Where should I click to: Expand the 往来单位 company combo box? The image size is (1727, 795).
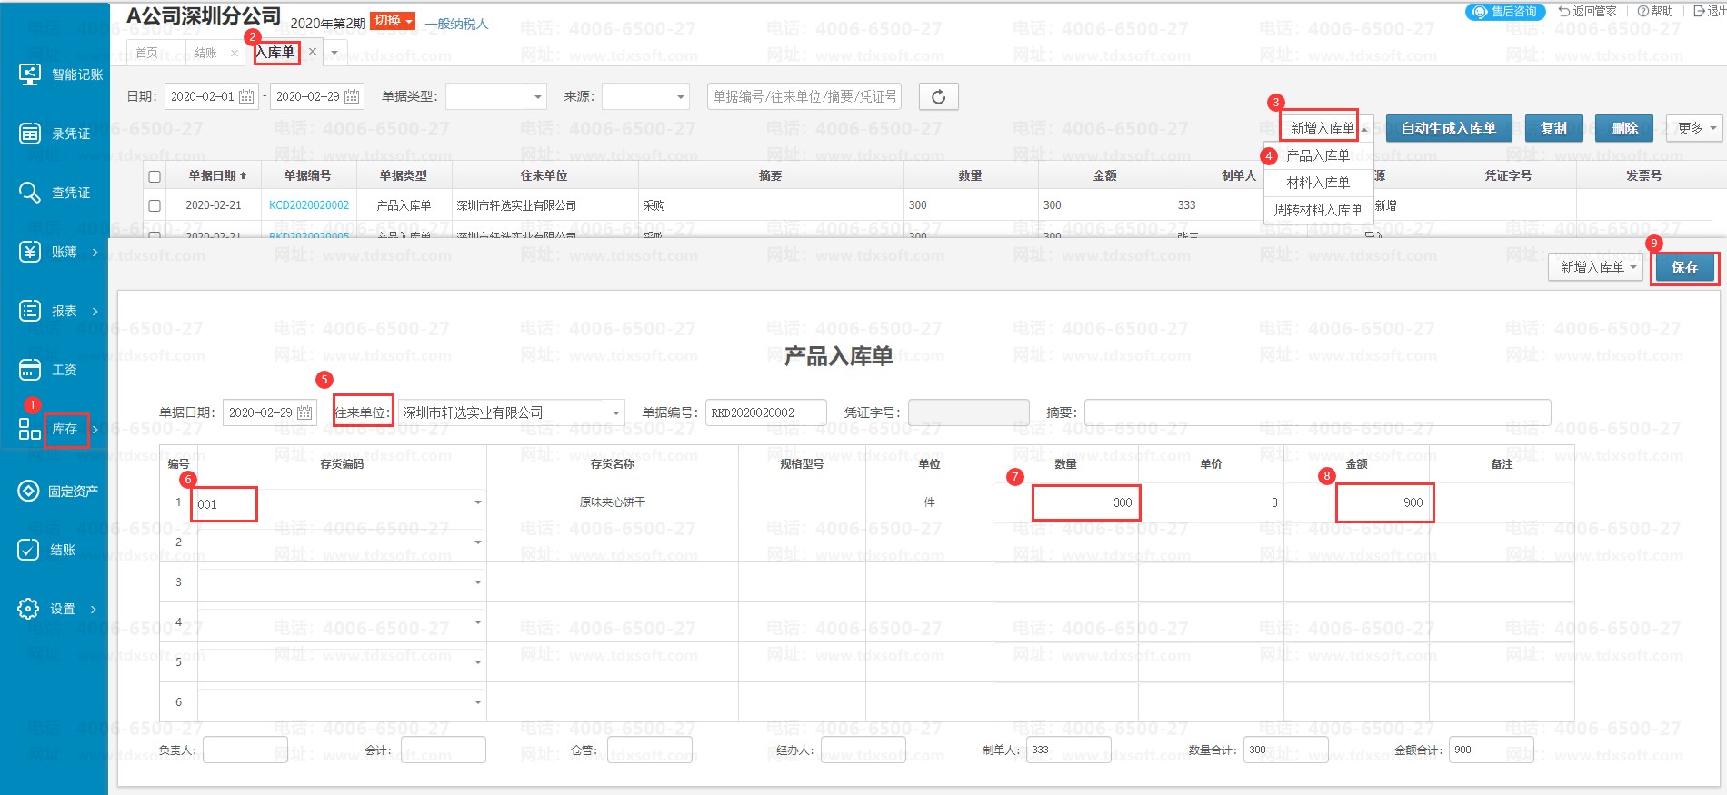(616, 412)
